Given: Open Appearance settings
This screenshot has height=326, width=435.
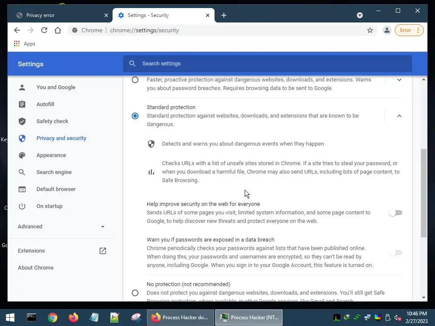Looking at the screenshot, I should click(x=51, y=155).
